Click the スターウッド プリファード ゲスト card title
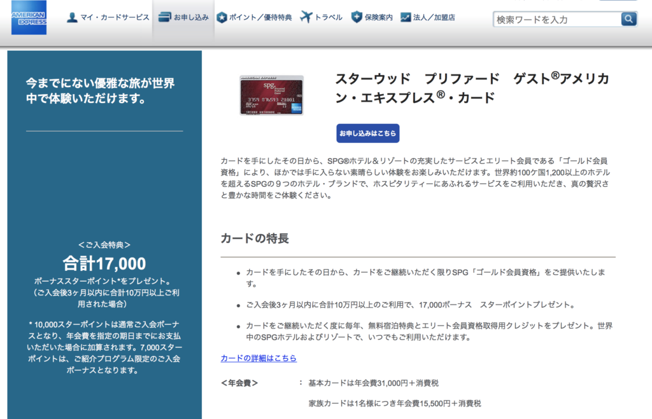The image size is (652, 419). point(472,88)
